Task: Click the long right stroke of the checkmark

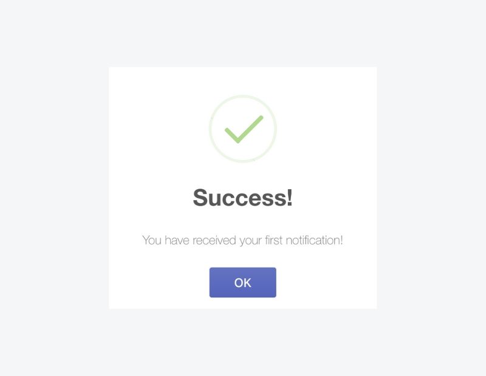Action: (250, 129)
